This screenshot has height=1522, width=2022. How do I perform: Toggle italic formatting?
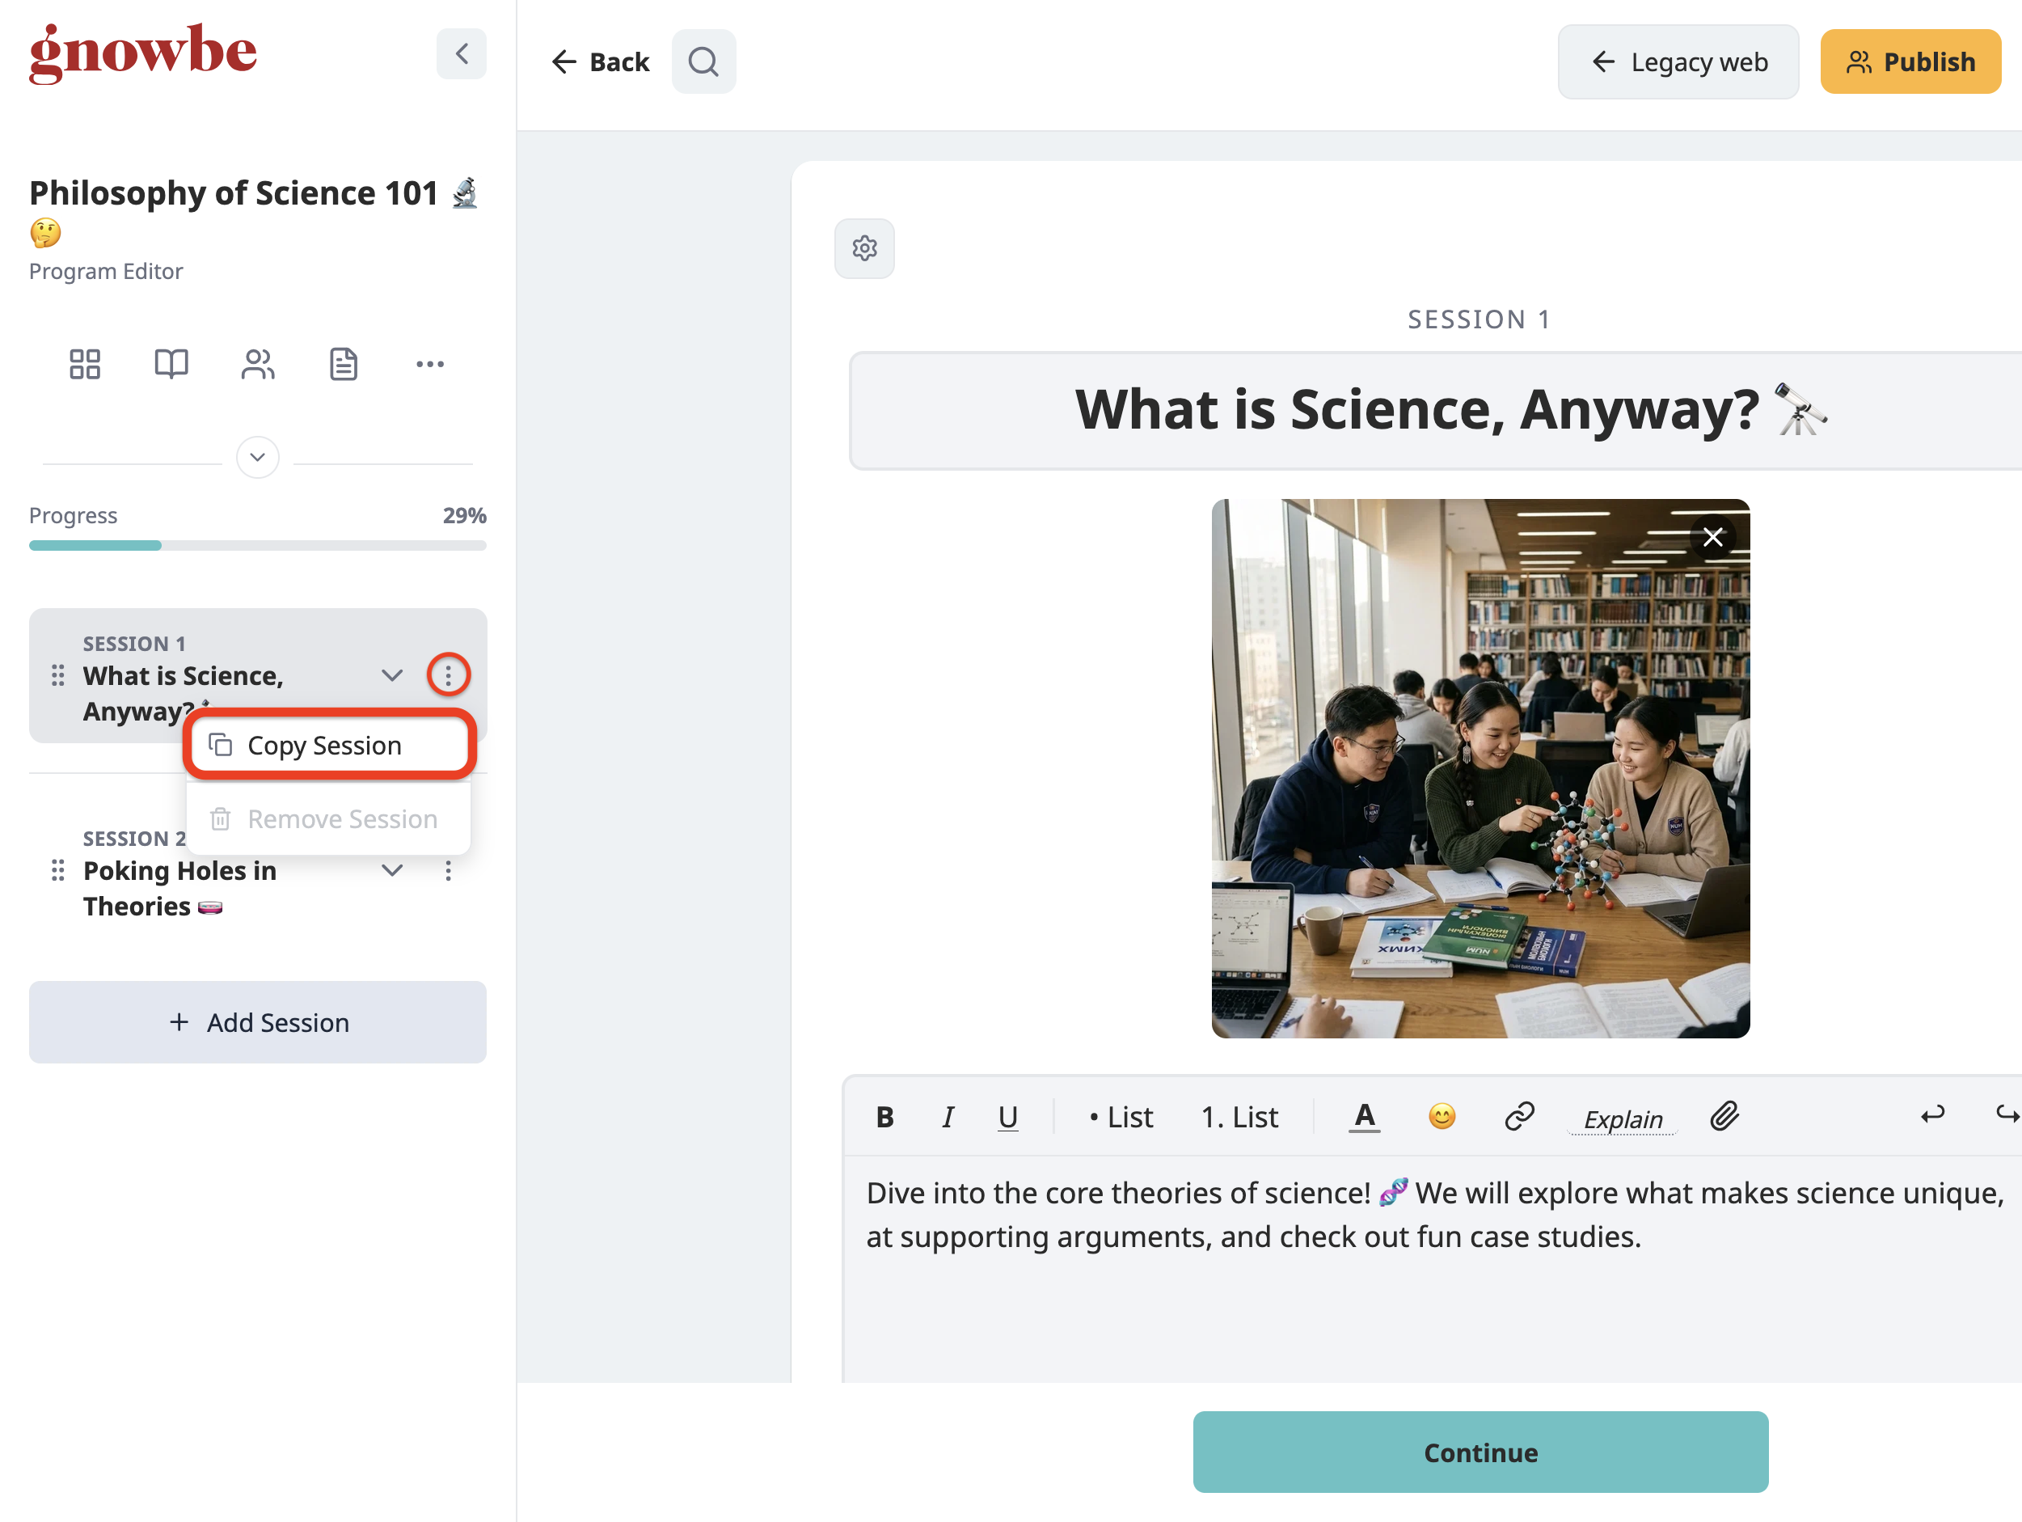[948, 1116]
